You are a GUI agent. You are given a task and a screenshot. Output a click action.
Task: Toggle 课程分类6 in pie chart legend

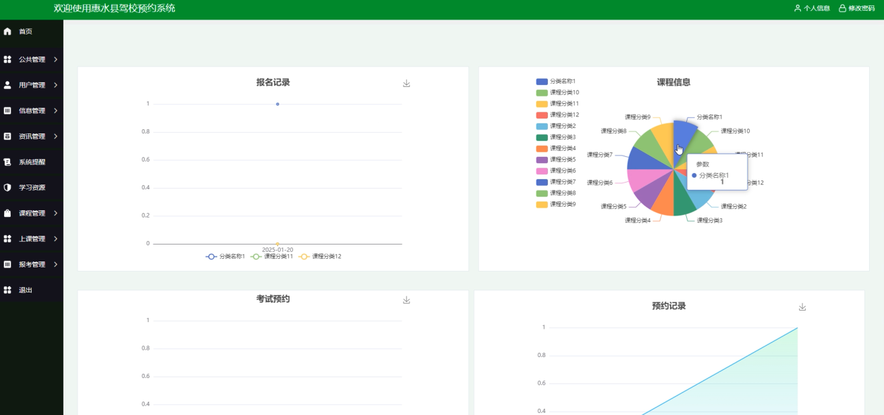(x=556, y=170)
